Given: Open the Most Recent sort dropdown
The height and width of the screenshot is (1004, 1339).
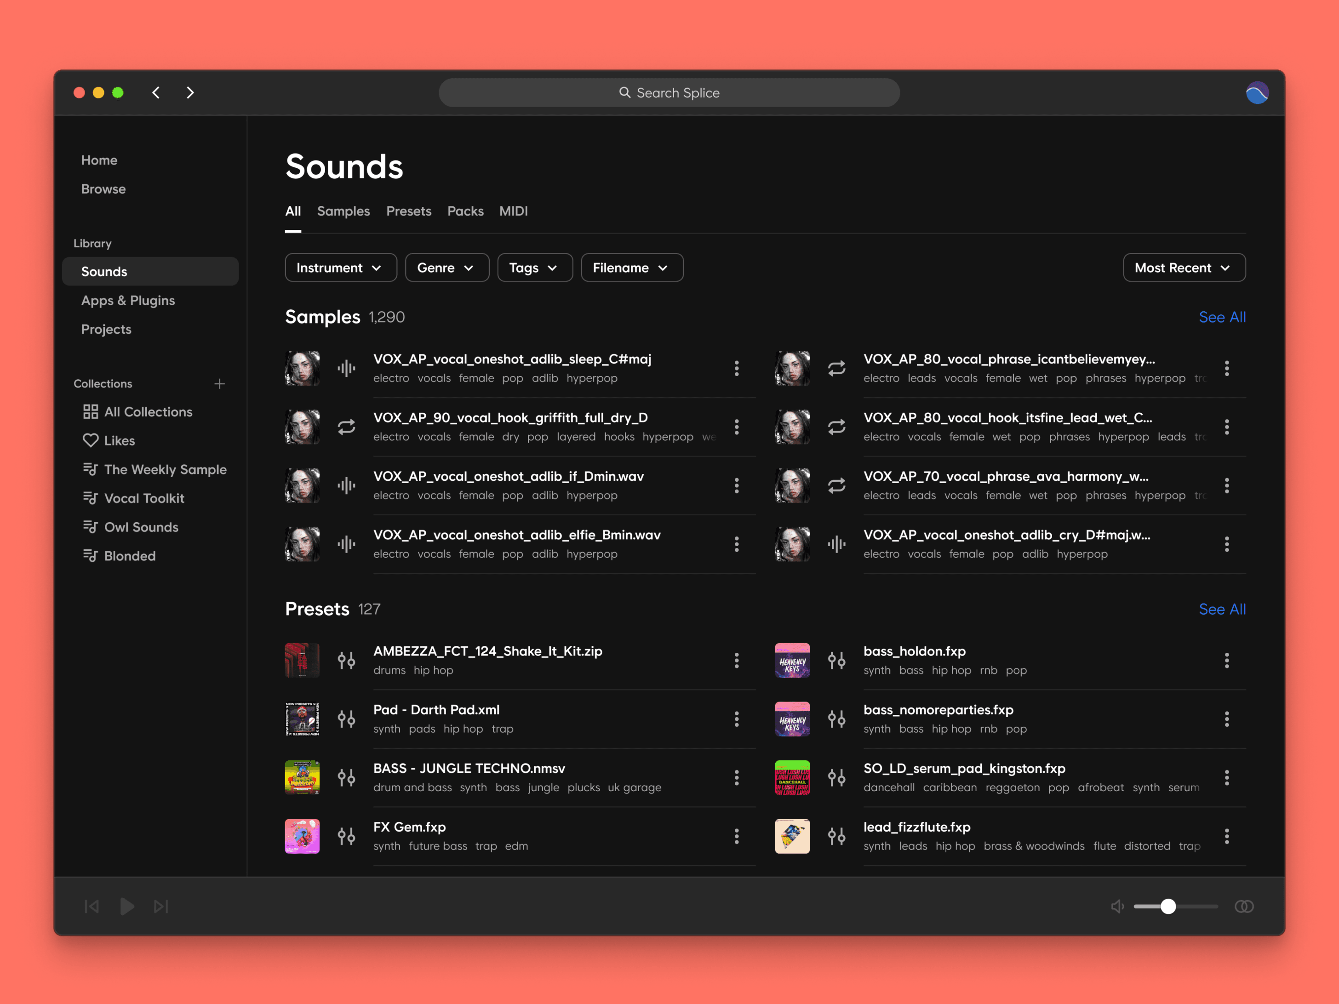Looking at the screenshot, I should 1184,268.
